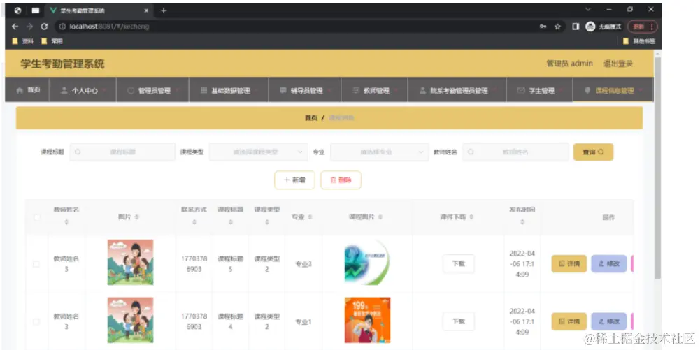This screenshot has width=700, height=350.
Task: Click the incognito profile icon
Action: click(590, 27)
